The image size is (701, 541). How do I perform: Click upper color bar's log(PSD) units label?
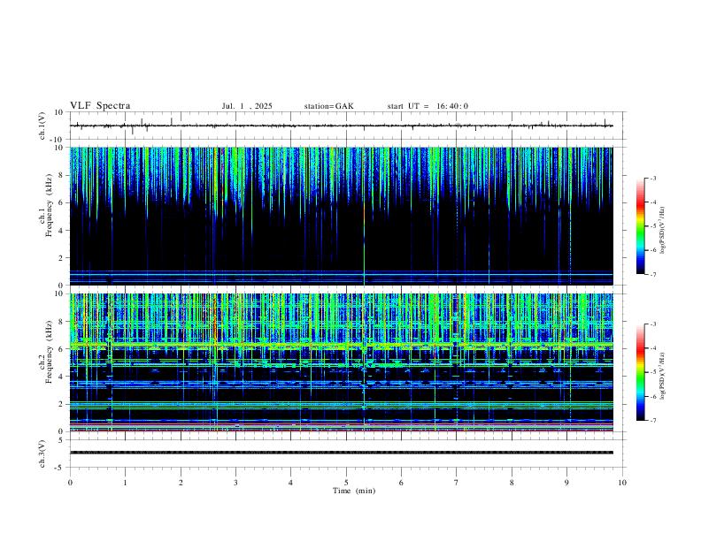[663, 230]
